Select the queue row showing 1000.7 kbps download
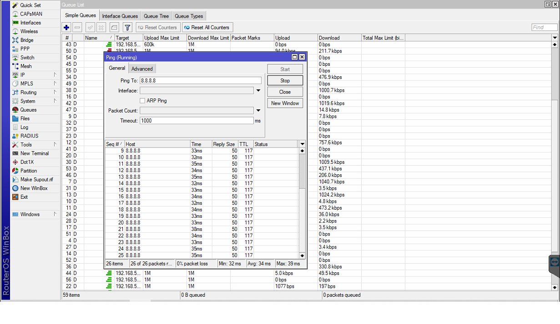The image size is (560, 324). pyautogui.click(x=307, y=90)
